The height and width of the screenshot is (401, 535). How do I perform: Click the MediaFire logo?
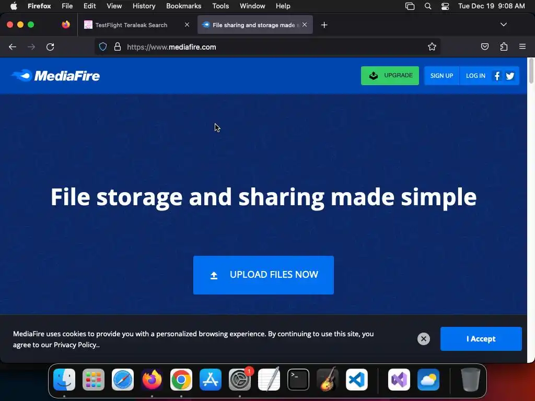tap(55, 76)
